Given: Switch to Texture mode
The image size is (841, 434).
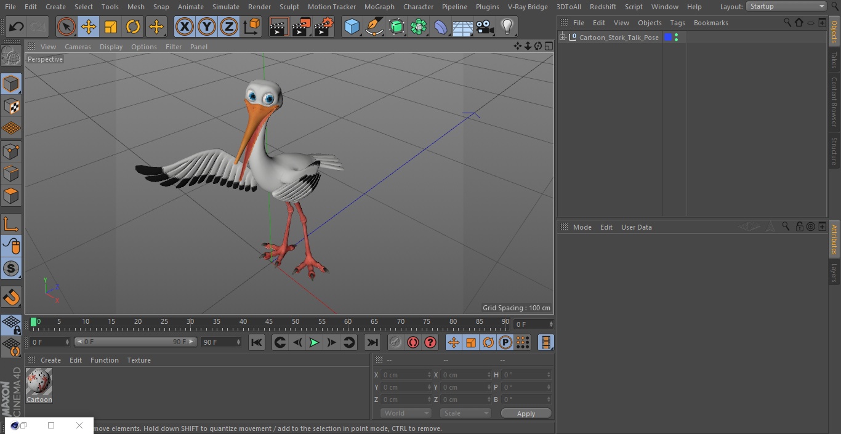Looking at the screenshot, I should [11, 106].
